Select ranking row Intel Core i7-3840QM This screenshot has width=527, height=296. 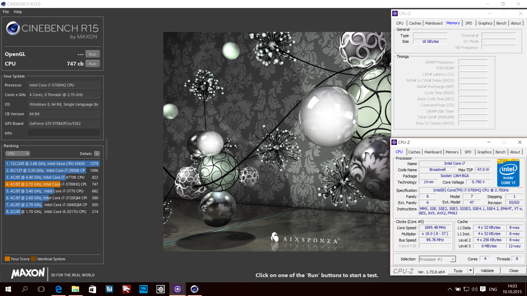[52, 205]
